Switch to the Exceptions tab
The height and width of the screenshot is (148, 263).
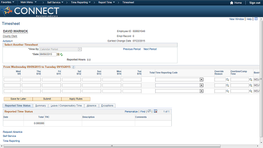coord(107,106)
